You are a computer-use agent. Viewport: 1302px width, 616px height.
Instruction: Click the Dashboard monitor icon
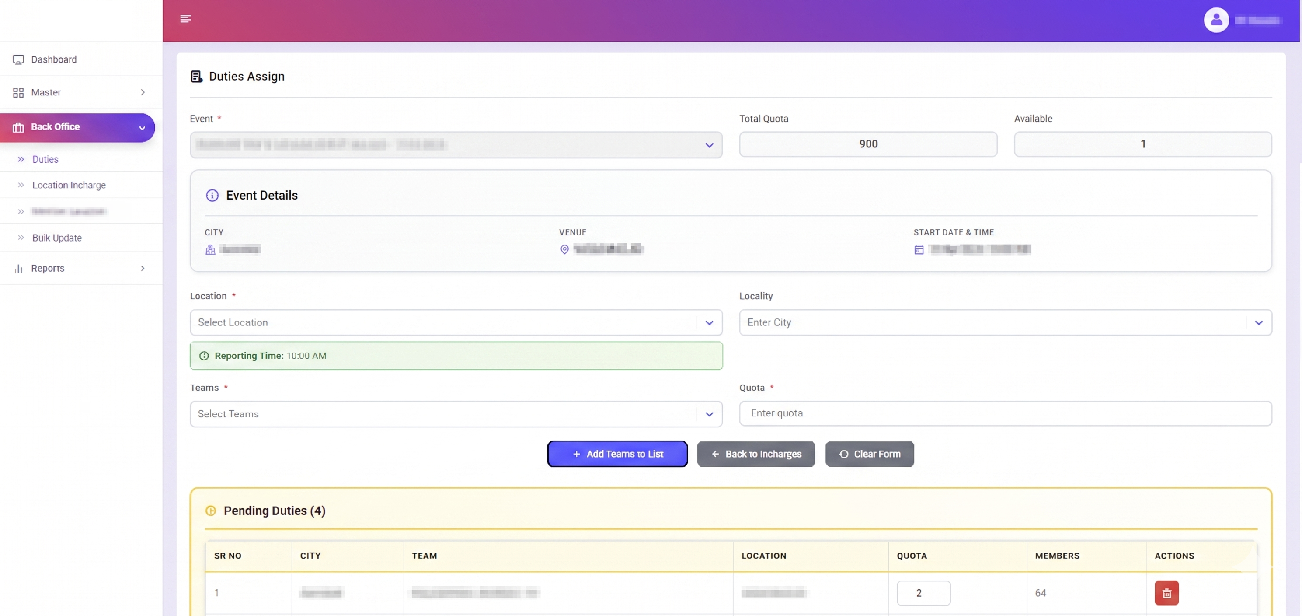point(18,59)
